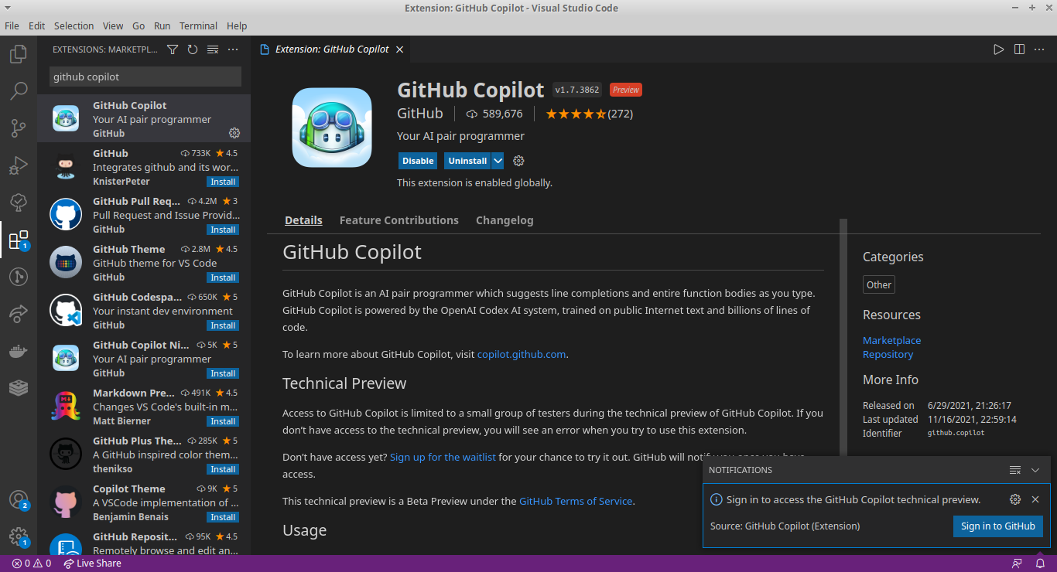
Task: Clear all notifications in notification panel
Action: tap(1015, 470)
